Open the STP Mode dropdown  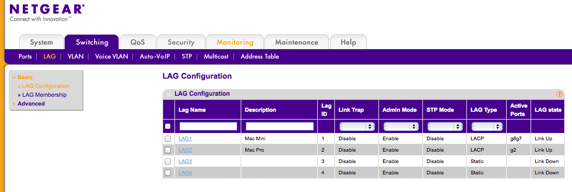(x=445, y=126)
